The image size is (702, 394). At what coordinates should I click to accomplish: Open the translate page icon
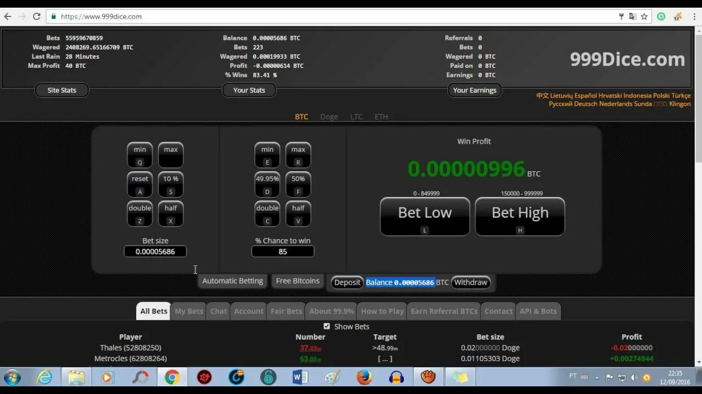pyautogui.click(x=632, y=16)
